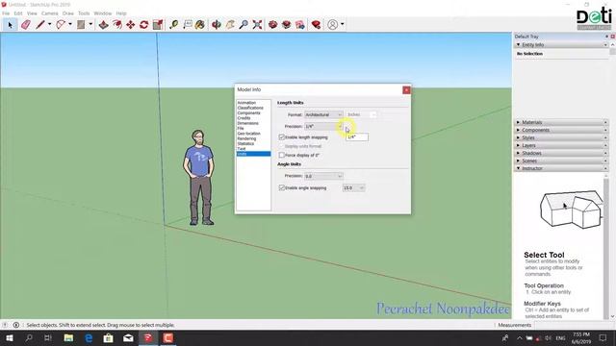Open the Tools menu
Screen dimensions: 616x346
(84, 13)
